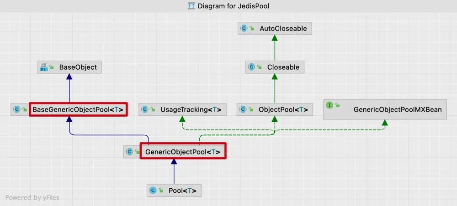Select the Pool<T> node label

click(182, 191)
